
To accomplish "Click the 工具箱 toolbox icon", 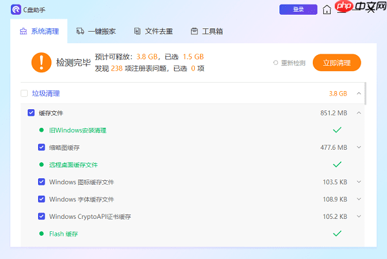I will point(194,31).
